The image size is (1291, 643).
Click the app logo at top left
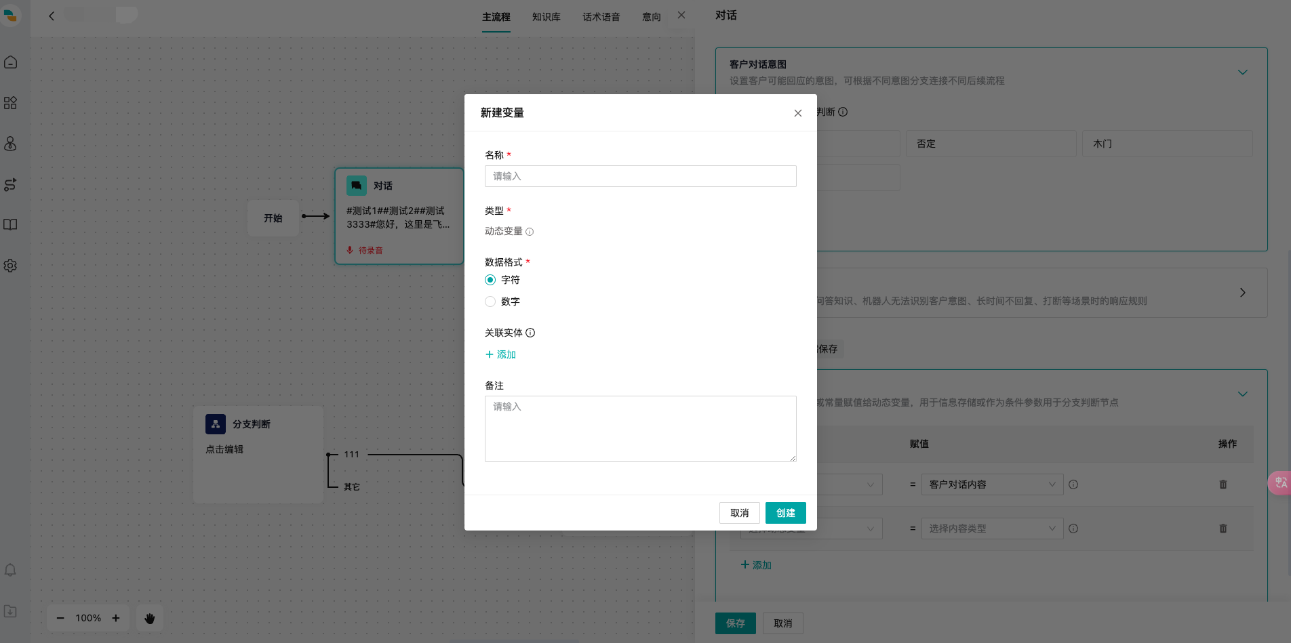(x=10, y=15)
